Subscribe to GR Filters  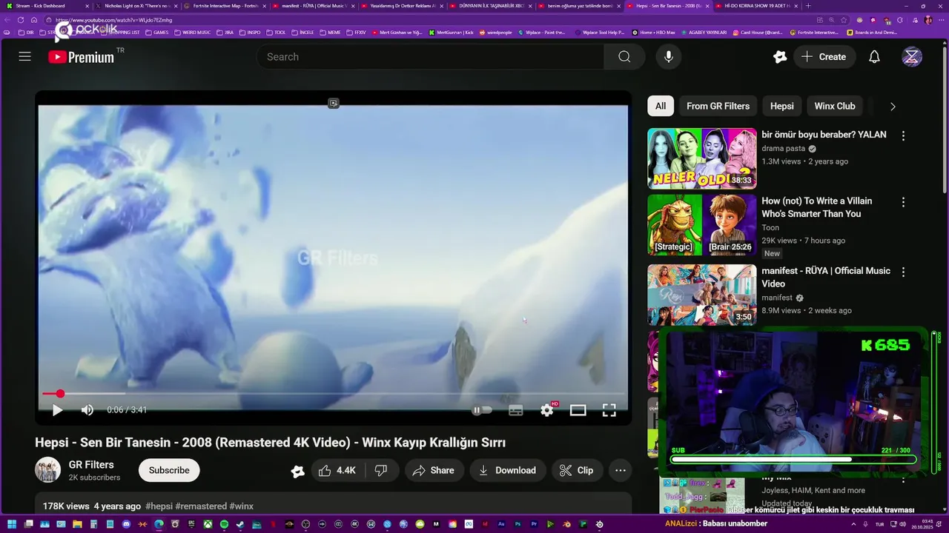point(169,470)
